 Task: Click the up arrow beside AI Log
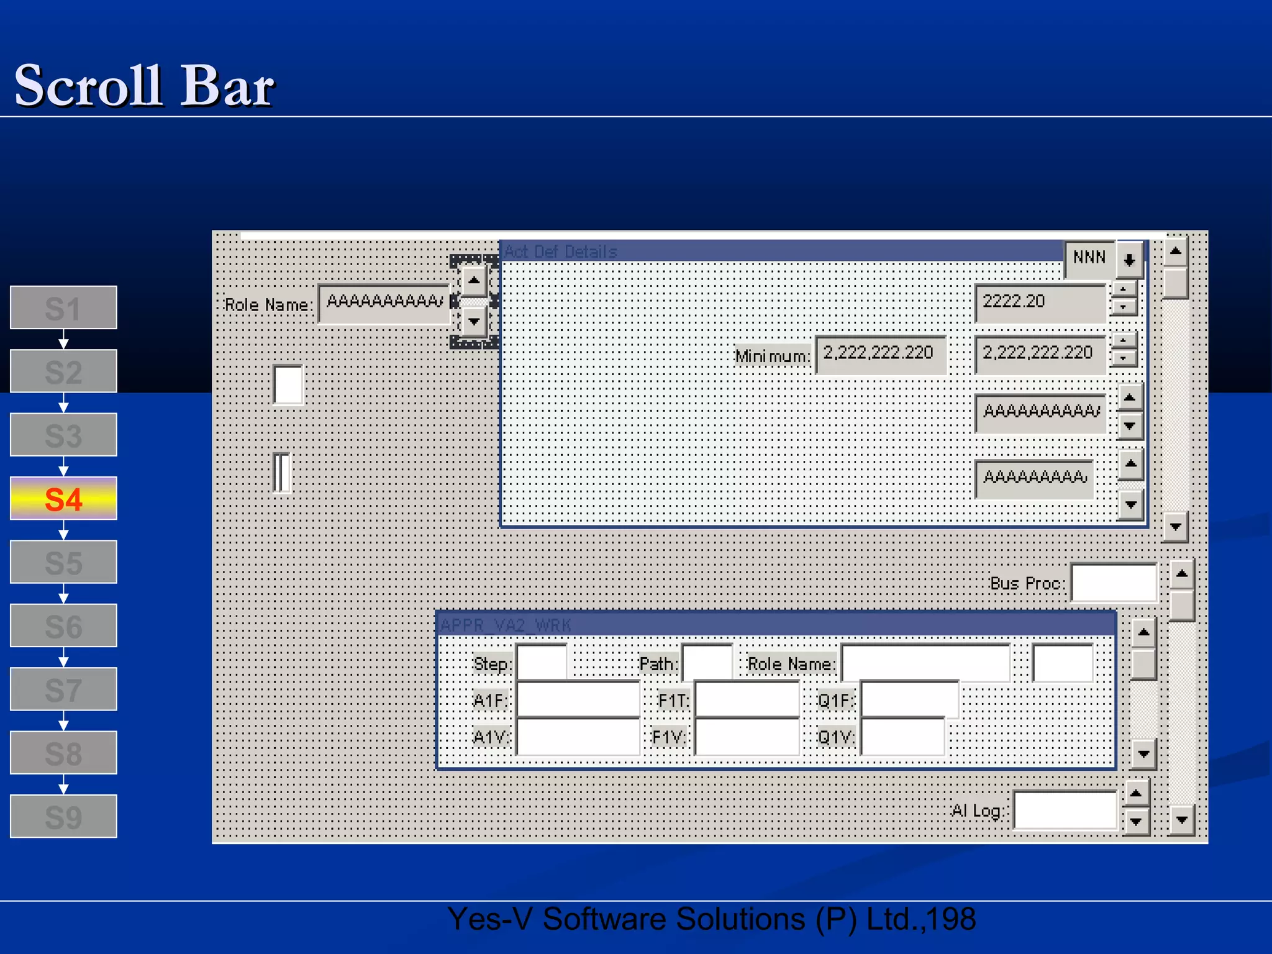pyautogui.click(x=1136, y=793)
